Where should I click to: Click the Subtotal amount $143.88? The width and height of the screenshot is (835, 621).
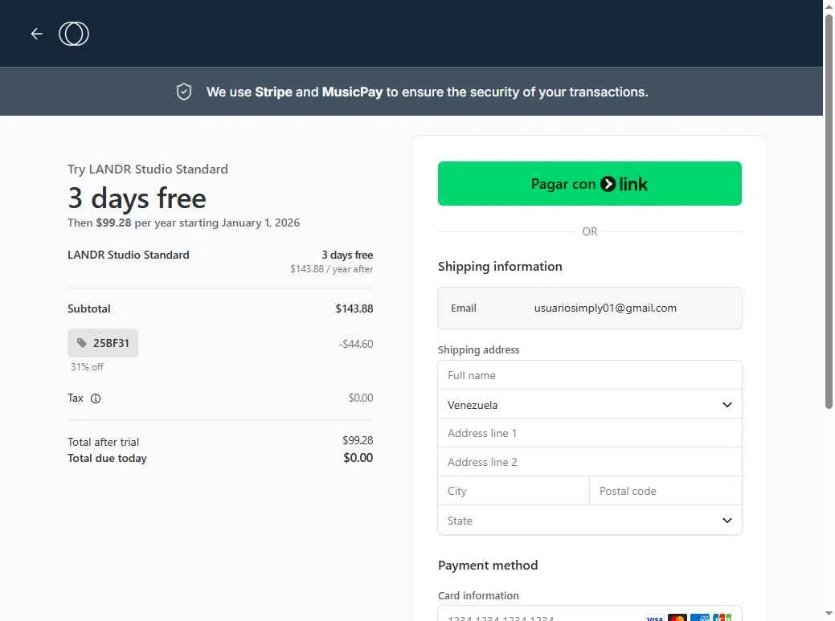[354, 308]
